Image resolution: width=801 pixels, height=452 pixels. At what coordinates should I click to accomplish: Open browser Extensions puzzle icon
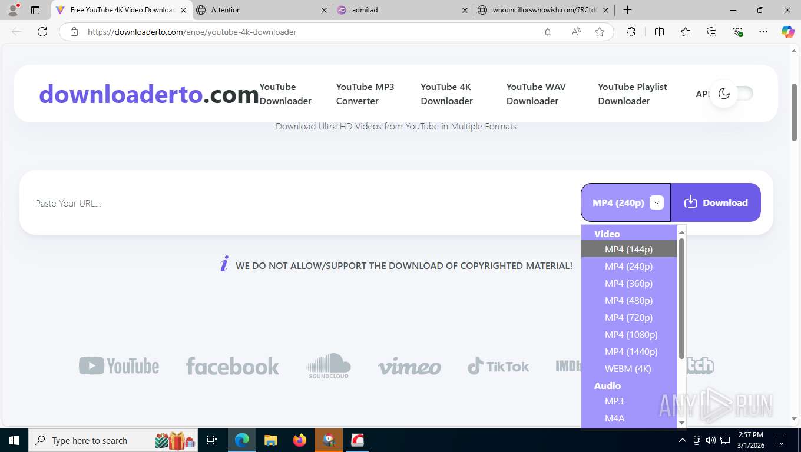pos(631,32)
